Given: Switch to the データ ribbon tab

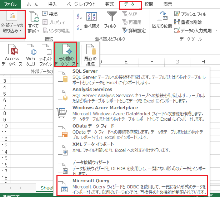Looking at the screenshot, I should [130, 4].
